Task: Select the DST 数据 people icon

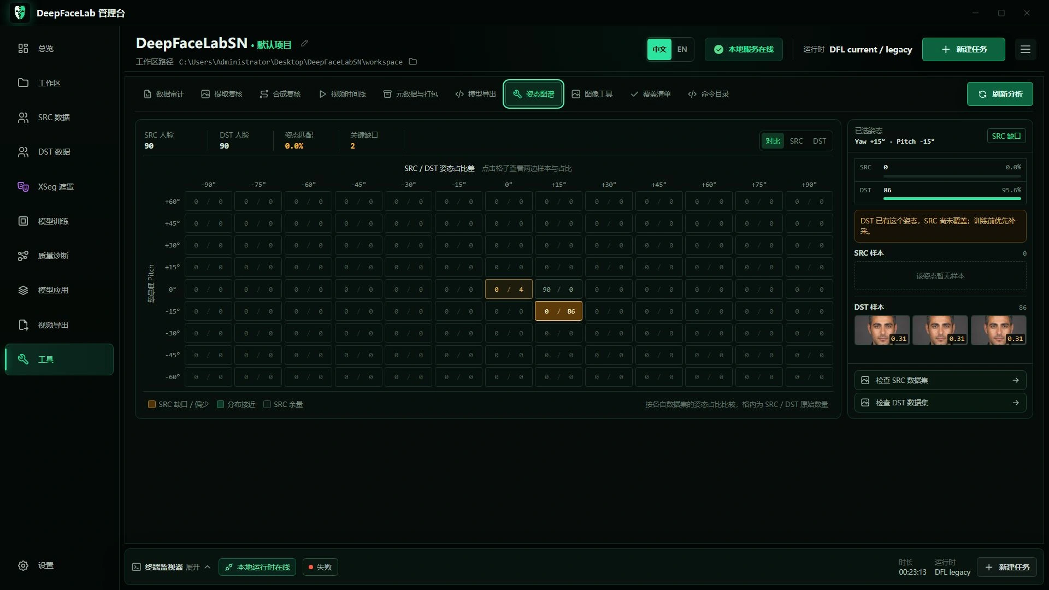Action: click(23, 152)
